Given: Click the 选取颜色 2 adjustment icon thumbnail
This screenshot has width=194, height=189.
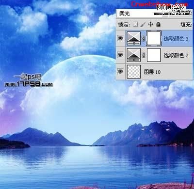Looking at the screenshot, I should coord(134,55).
